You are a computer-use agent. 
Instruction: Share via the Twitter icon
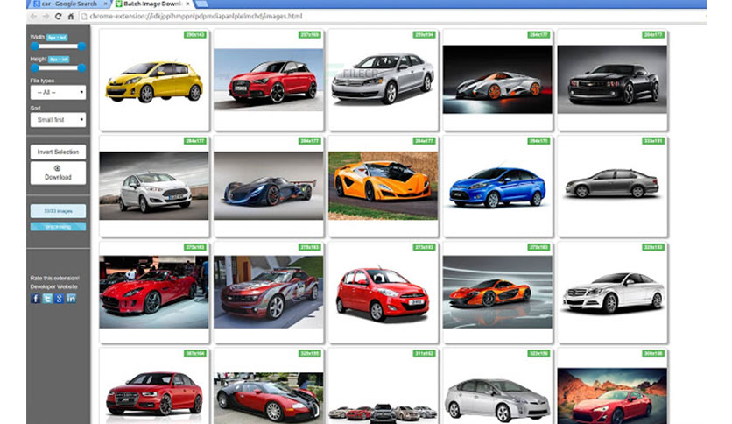[x=47, y=299]
